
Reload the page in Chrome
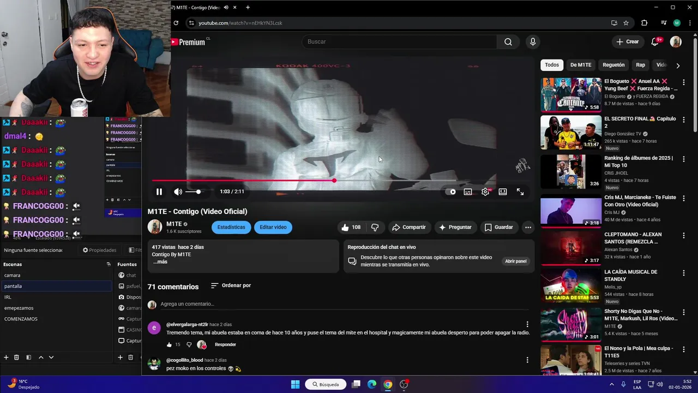[x=176, y=23]
